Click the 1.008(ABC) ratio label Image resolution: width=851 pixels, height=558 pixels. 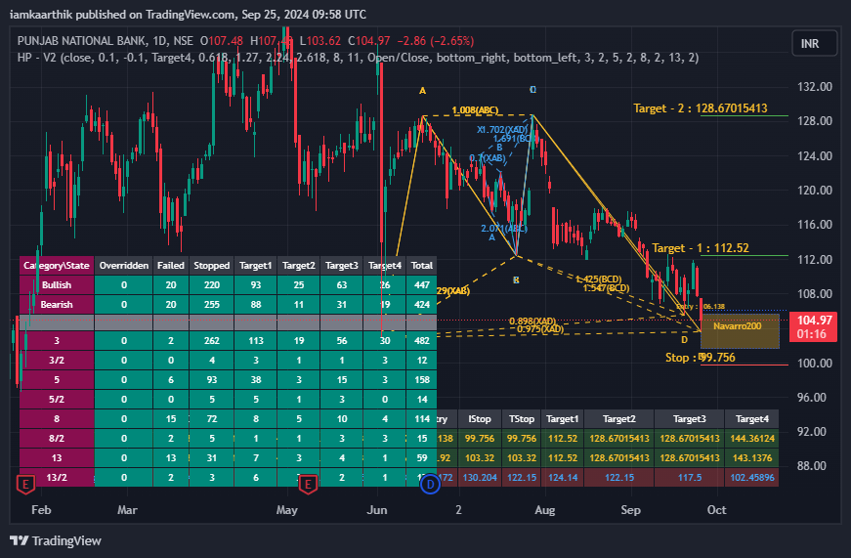[x=475, y=110]
